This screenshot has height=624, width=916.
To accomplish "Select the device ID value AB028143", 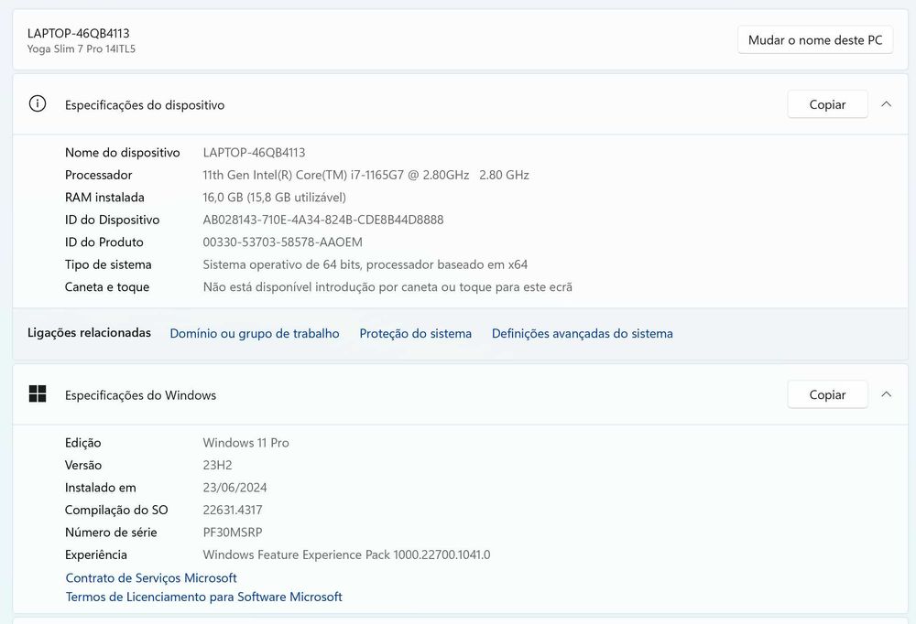I will [323, 220].
